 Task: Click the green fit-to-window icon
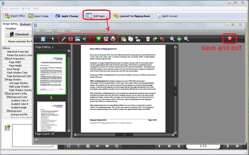[x=179, y=39]
